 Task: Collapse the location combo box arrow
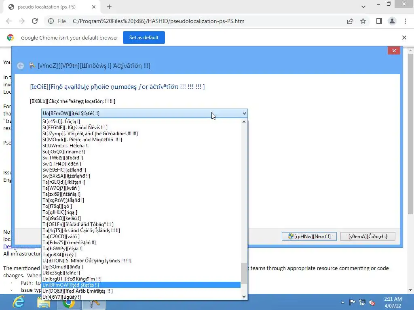pos(244,113)
